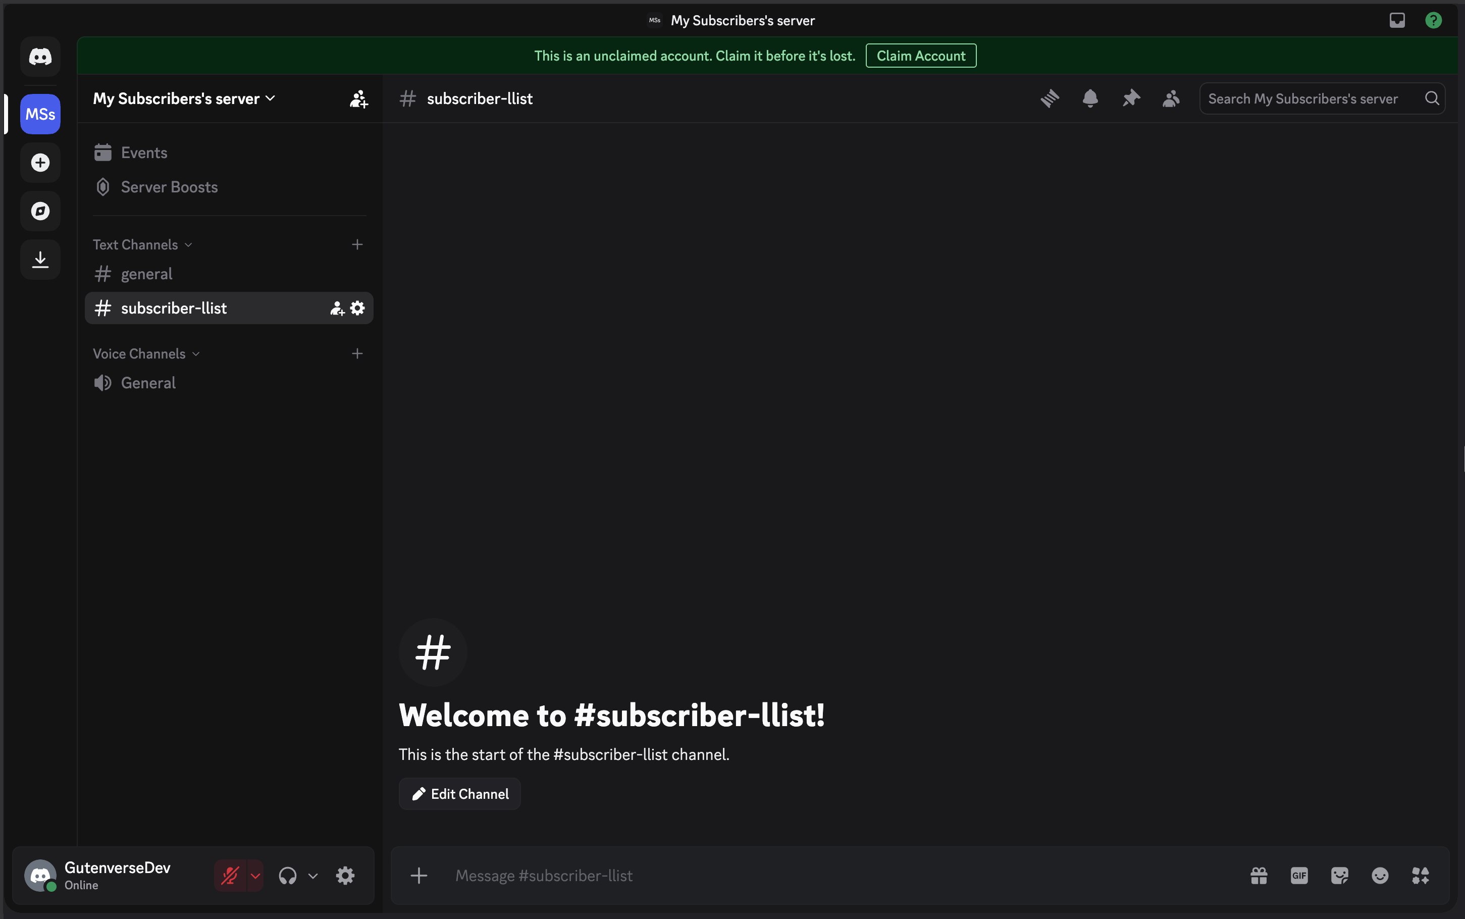Open the gift icon in message bar
Screen dimensions: 1465x919
click(1259, 876)
